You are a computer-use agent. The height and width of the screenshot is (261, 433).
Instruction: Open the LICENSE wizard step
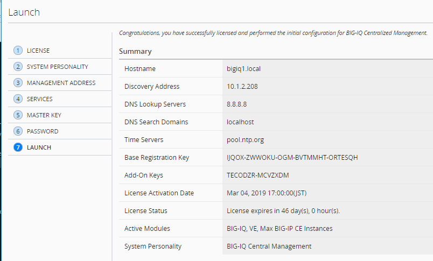38,51
